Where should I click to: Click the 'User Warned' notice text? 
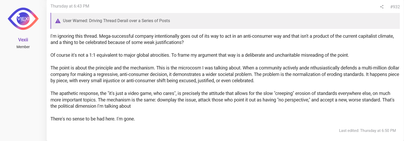point(116,21)
